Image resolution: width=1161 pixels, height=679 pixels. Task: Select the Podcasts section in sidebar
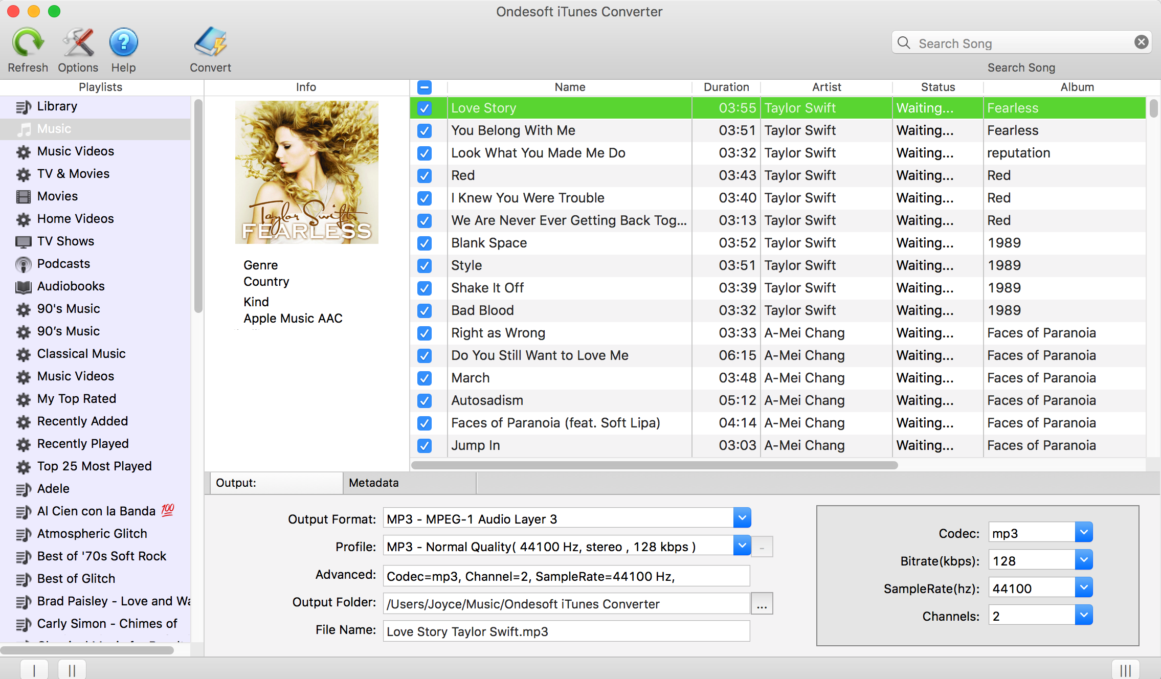point(64,263)
